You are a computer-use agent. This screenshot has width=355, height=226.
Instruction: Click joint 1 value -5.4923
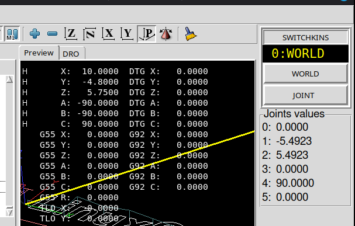pyautogui.click(x=287, y=141)
